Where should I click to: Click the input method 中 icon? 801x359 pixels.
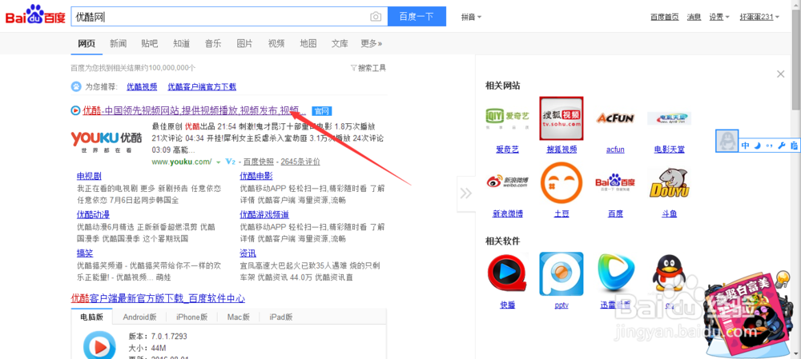click(x=745, y=146)
